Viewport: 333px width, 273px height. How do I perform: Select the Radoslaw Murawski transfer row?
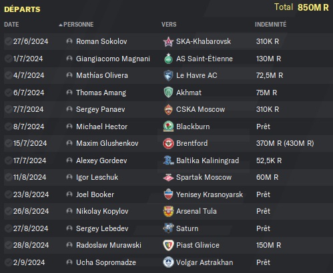(166, 245)
